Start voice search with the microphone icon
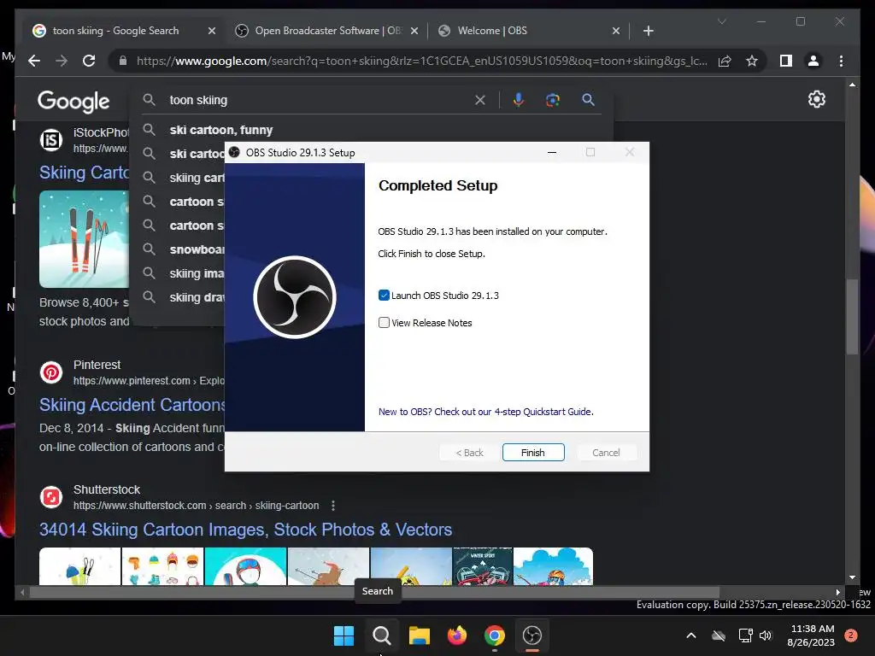Viewport: 875px width, 656px height. 519,100
